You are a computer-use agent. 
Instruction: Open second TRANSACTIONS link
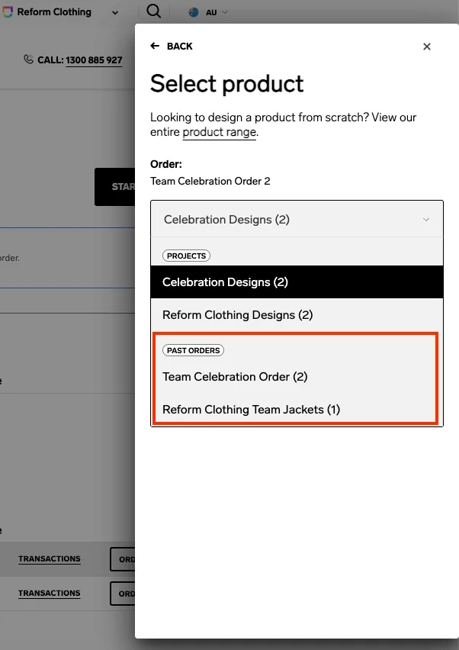50,594
